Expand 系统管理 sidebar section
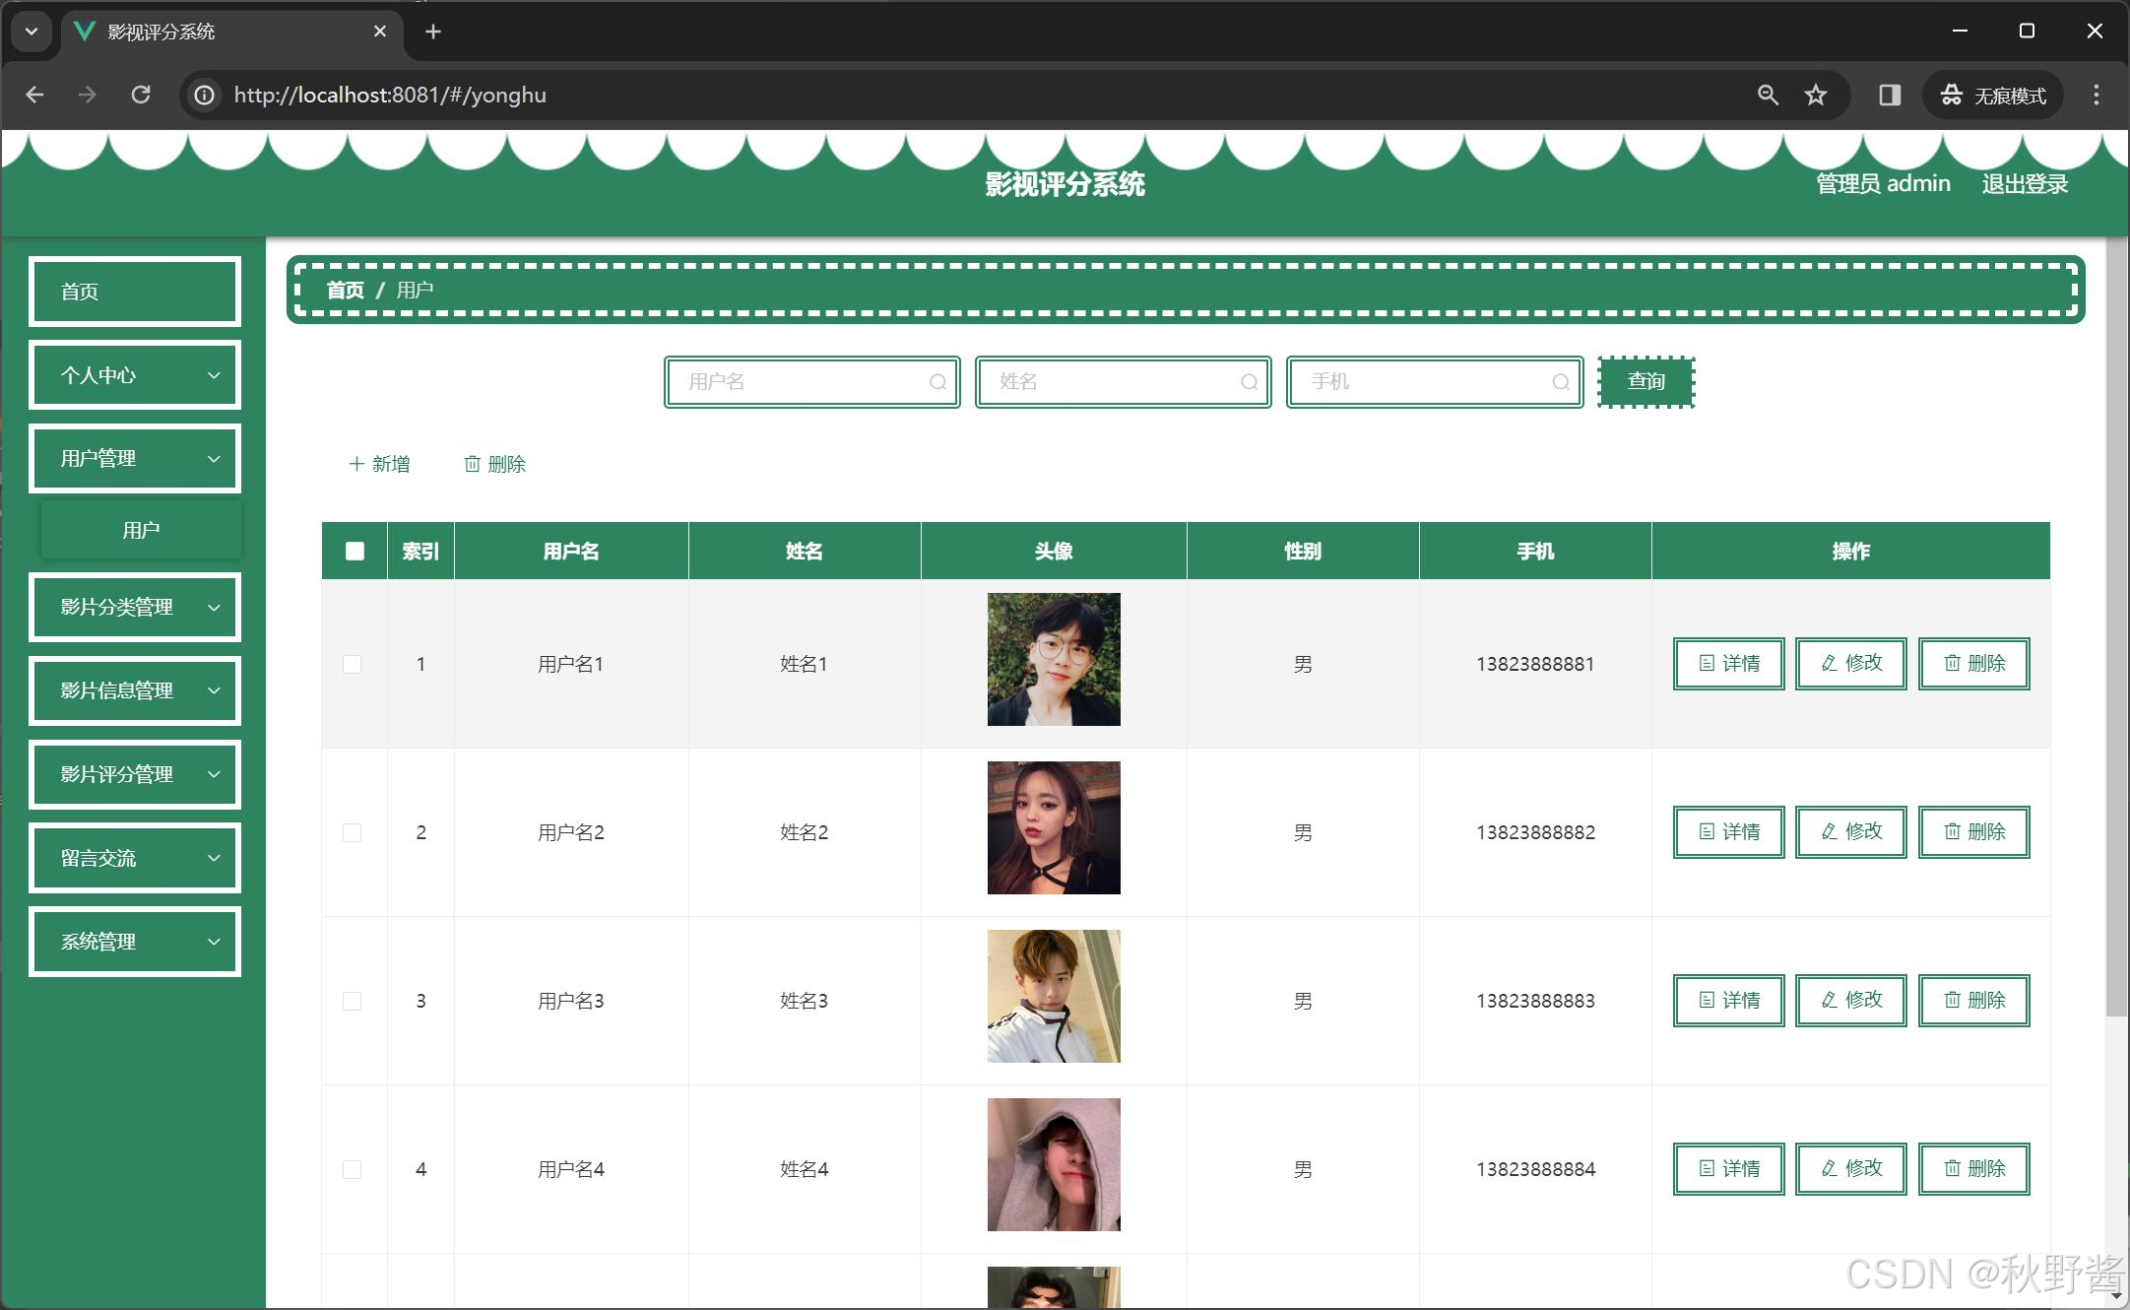This screenshot has height=1310, width=2130. point(135,942)
